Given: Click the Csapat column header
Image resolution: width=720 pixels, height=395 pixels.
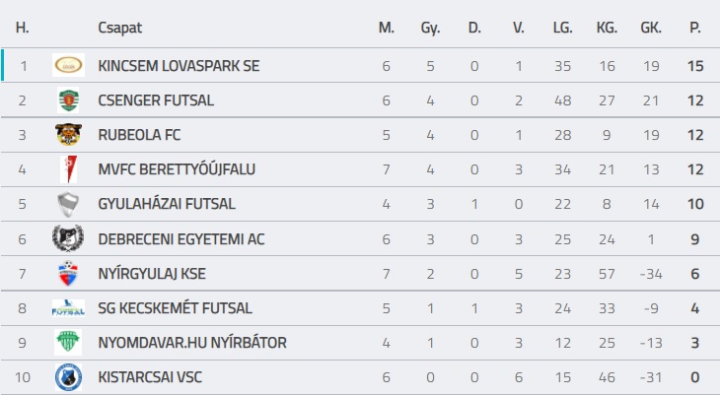Looking at the screenshot, I should [x=117, y=27].
